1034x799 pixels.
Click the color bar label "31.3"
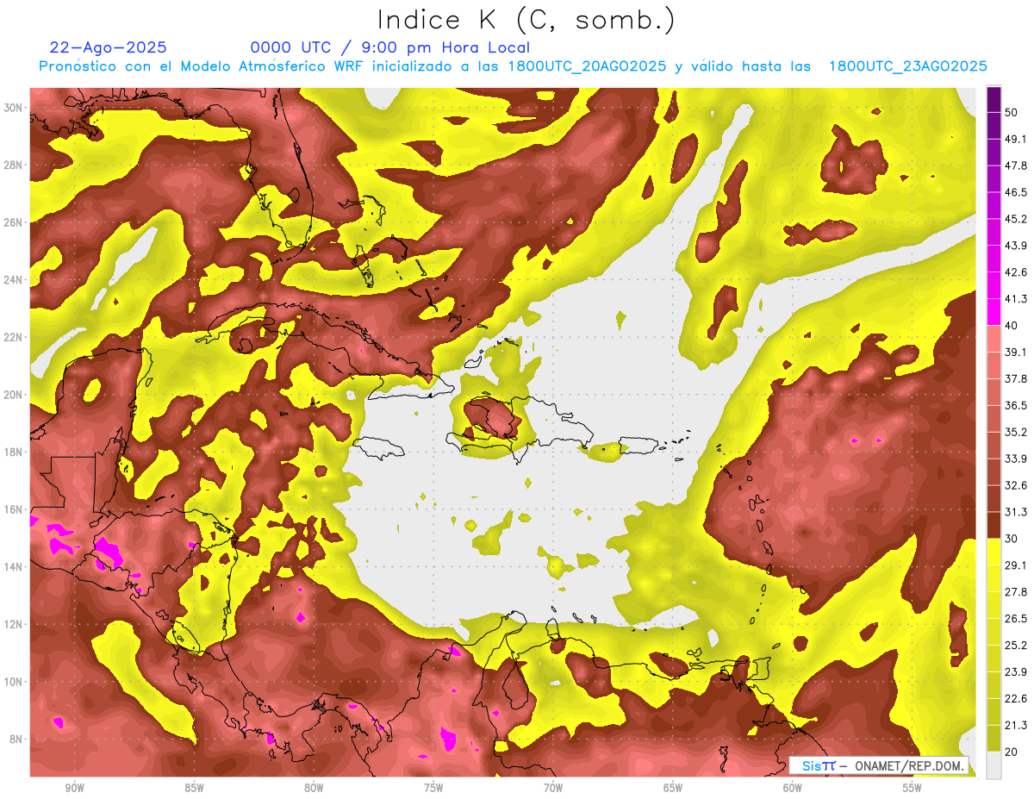tap(1016, 512)
